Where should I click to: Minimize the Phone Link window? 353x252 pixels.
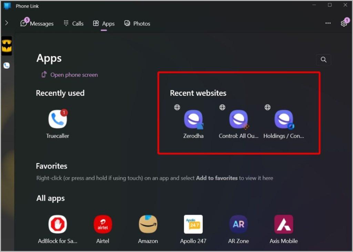tap(314, 5)
